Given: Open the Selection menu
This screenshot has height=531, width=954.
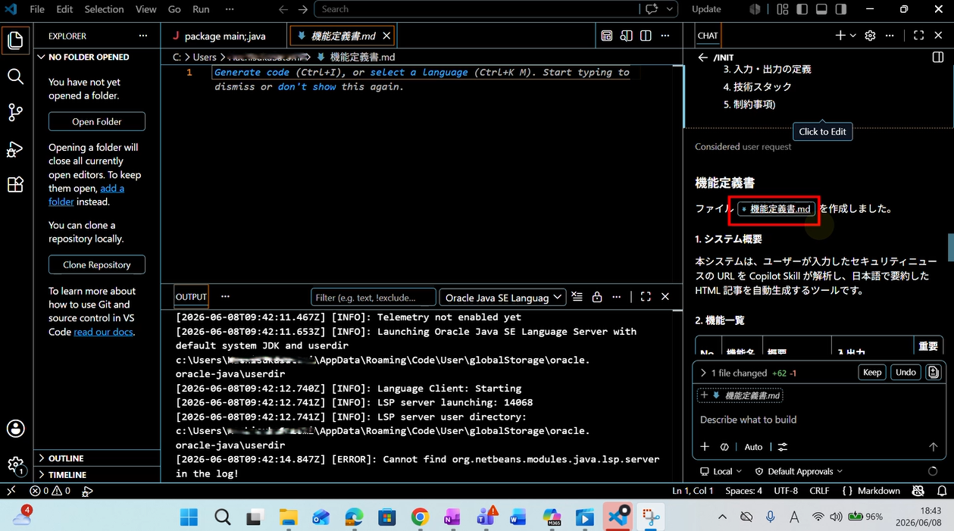Looking at the screenshot, I should tap(104, 9).
